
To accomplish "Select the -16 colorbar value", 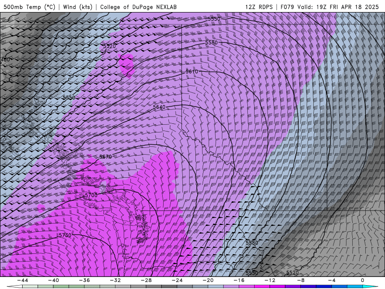I will pos(239,280).
